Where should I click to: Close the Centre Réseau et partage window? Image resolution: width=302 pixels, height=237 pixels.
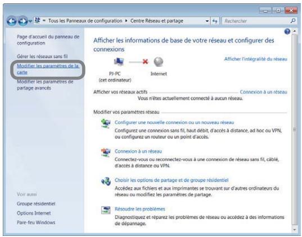click(291, 11)
